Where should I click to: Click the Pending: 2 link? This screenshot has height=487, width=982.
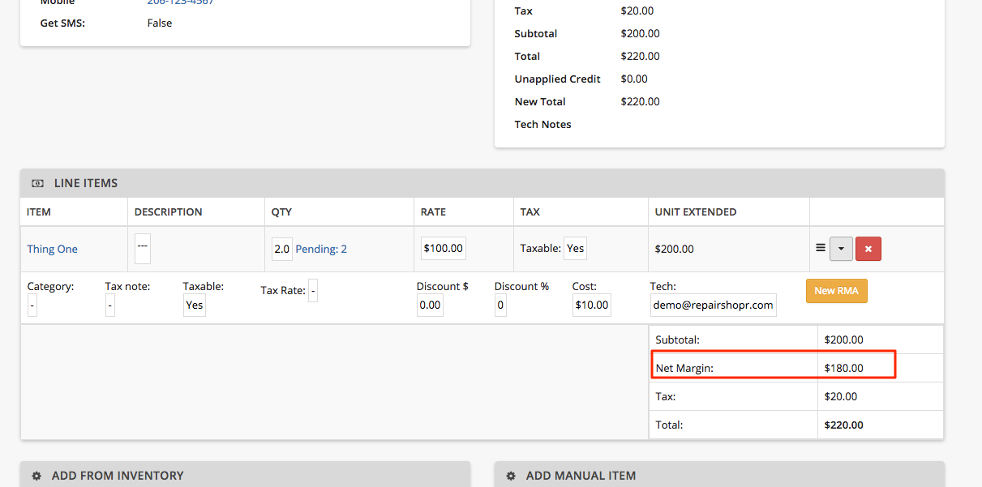[x=321, y=249]
